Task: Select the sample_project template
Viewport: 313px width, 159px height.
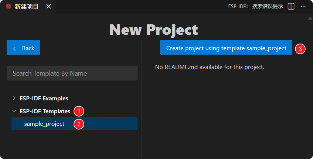Action: point(44,124)
